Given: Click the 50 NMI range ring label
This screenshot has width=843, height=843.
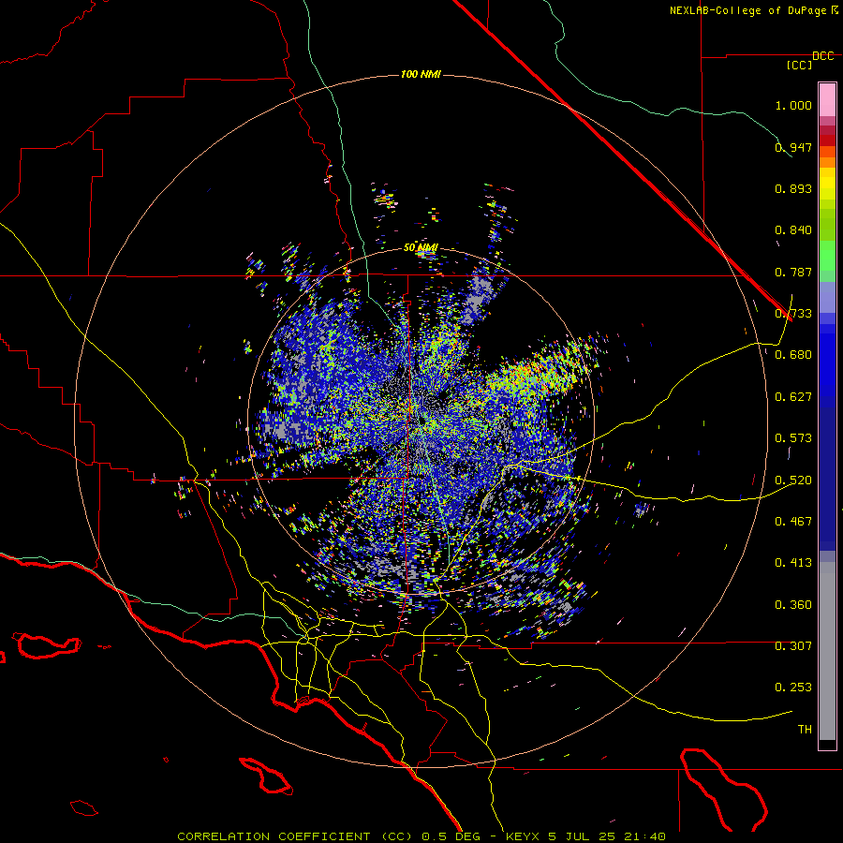Looking at the screenshot, I should point(421,247).
